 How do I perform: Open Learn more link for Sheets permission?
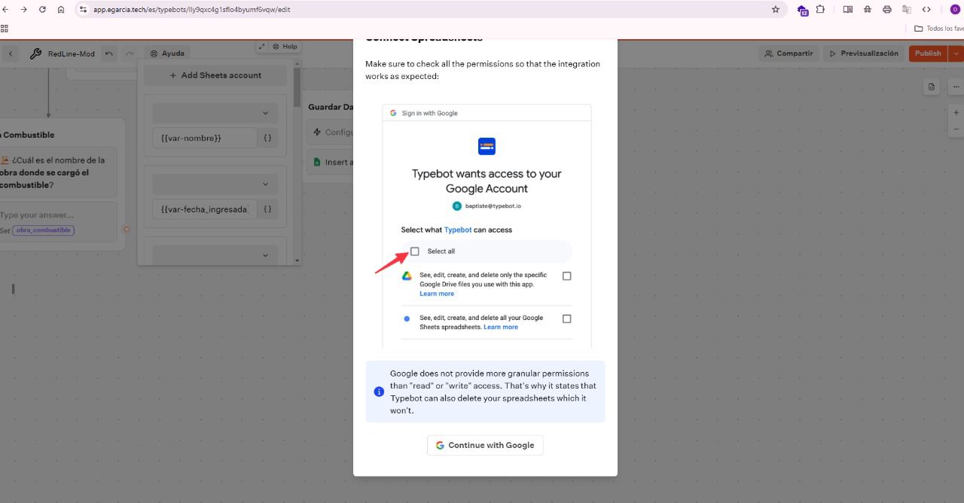click(501, 327)
